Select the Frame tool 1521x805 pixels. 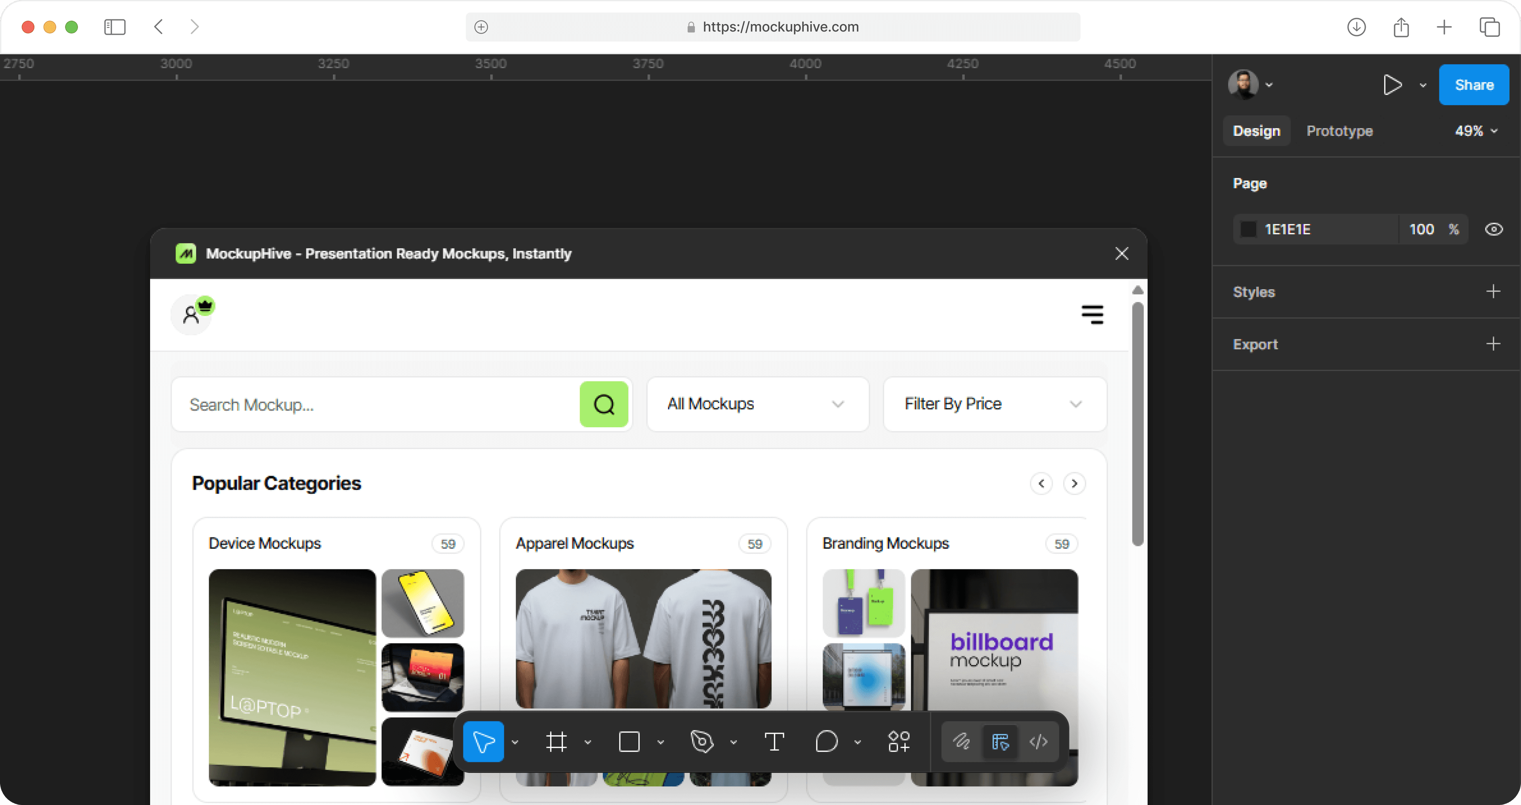click(x=556, y=742)
